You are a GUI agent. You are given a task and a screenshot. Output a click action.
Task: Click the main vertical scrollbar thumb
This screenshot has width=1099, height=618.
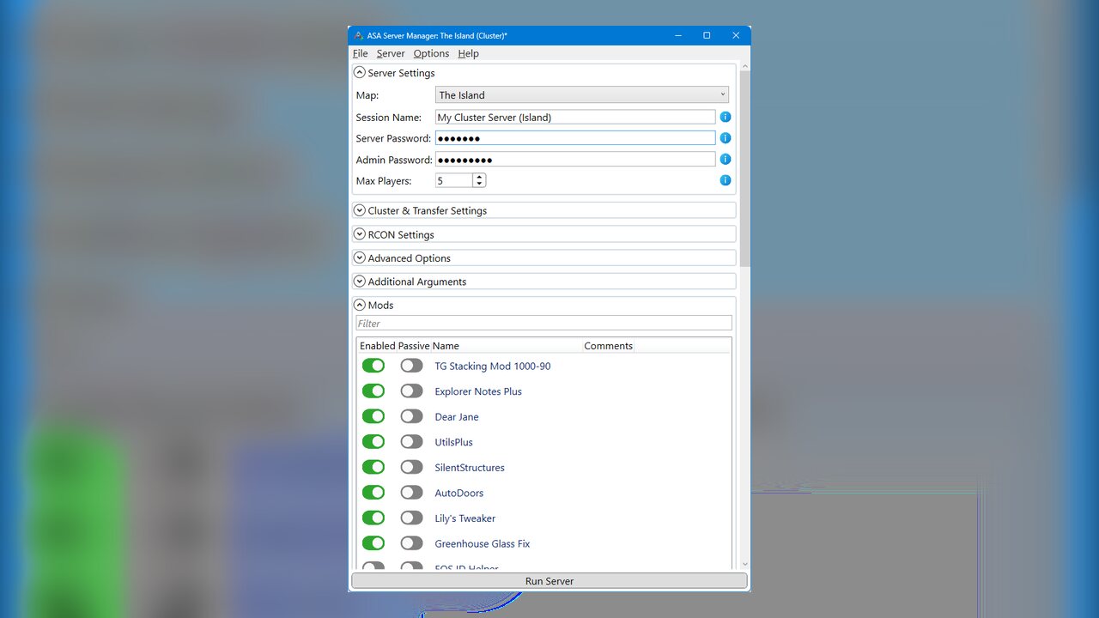tap(744, 168)
